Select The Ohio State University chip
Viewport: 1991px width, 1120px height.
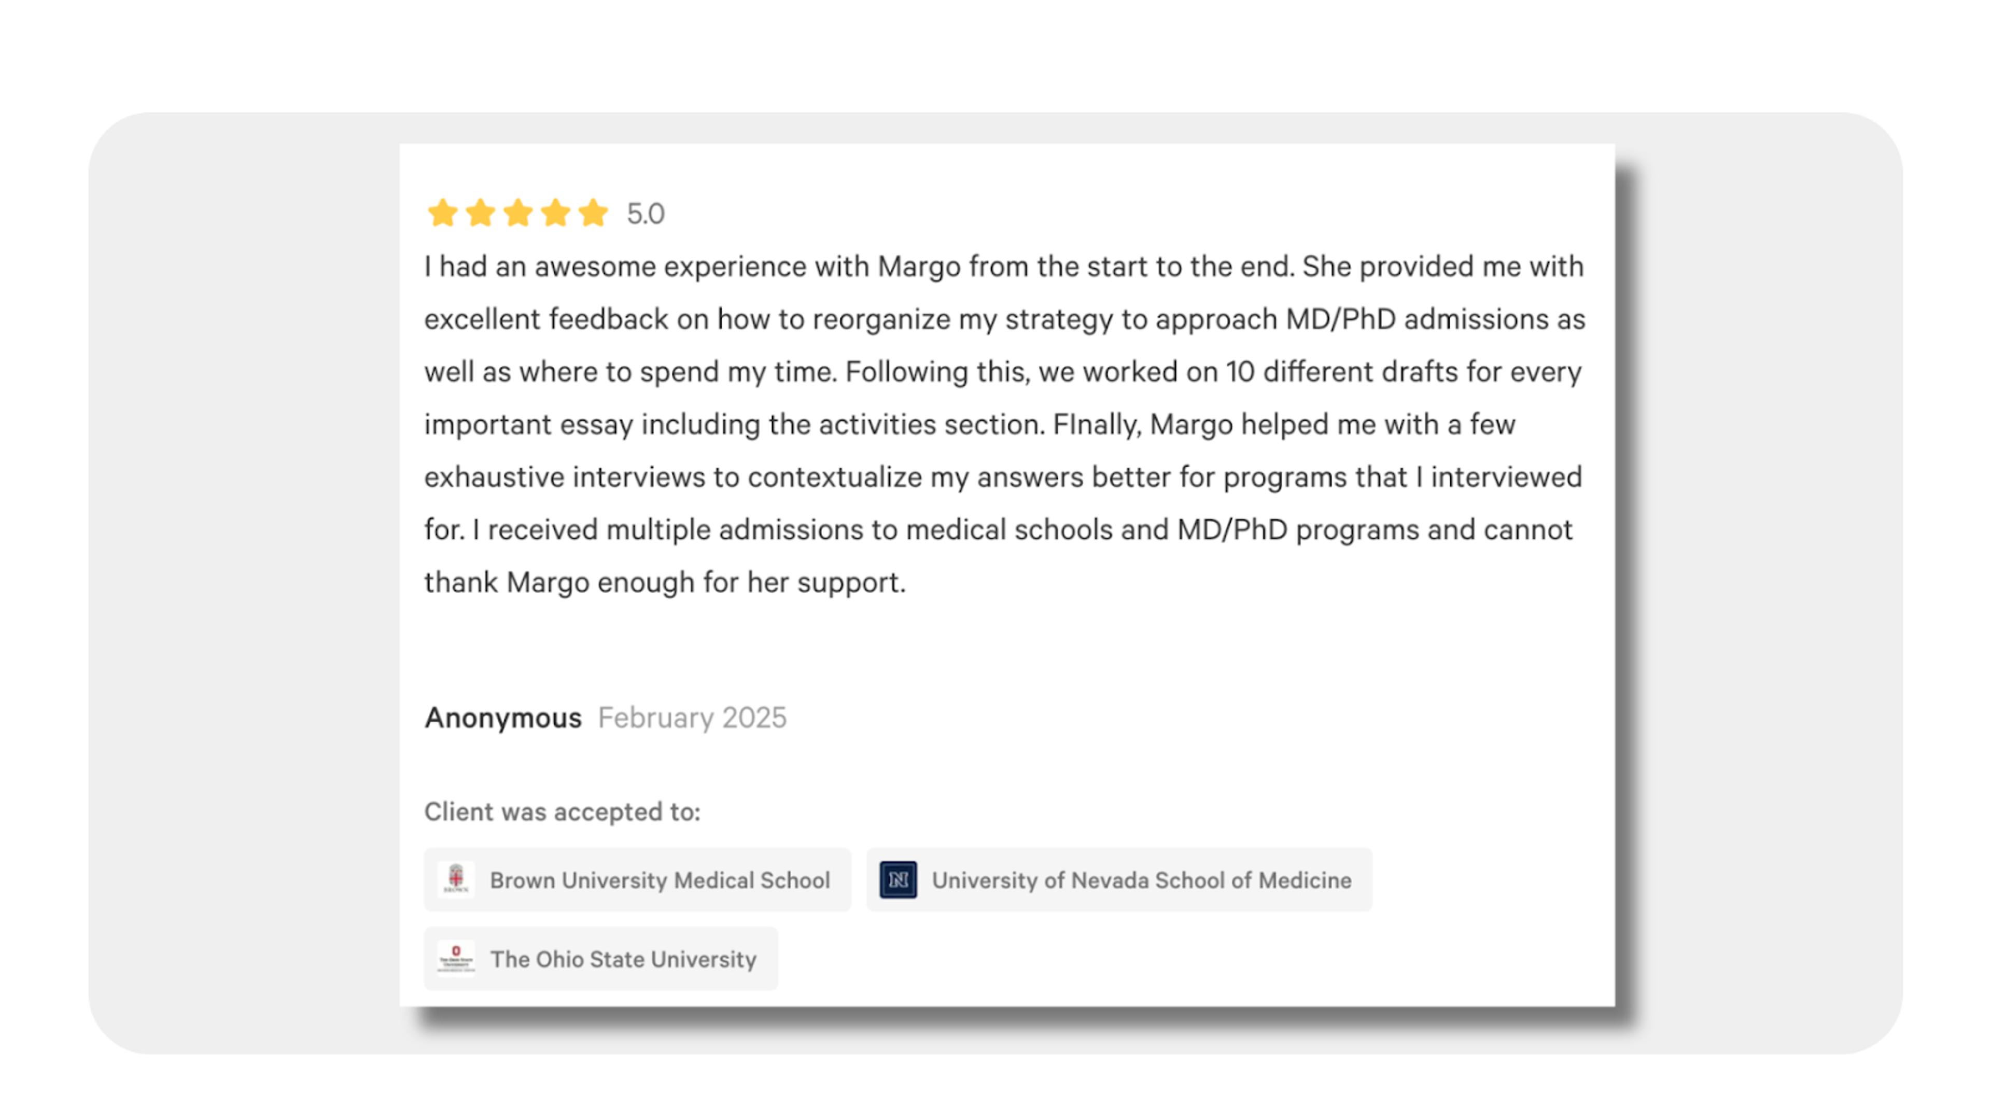[x=600, y=958]
